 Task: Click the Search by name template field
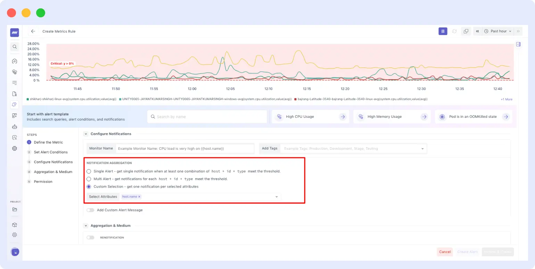(207, 117)
